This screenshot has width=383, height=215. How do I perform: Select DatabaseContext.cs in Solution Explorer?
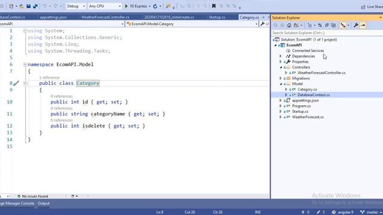click(x=314, y=95)
